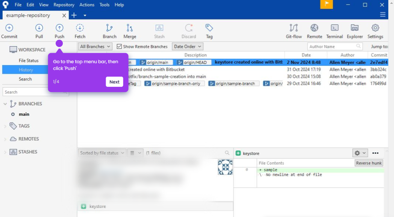The height and width of the screenshot is (217, 394).
Task: Toggle Show Remote Branches checkbox
Action: [119, 47]
